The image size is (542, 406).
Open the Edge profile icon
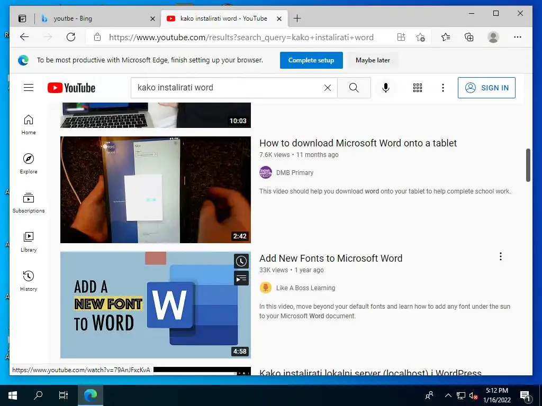click(x=493, y=37)
